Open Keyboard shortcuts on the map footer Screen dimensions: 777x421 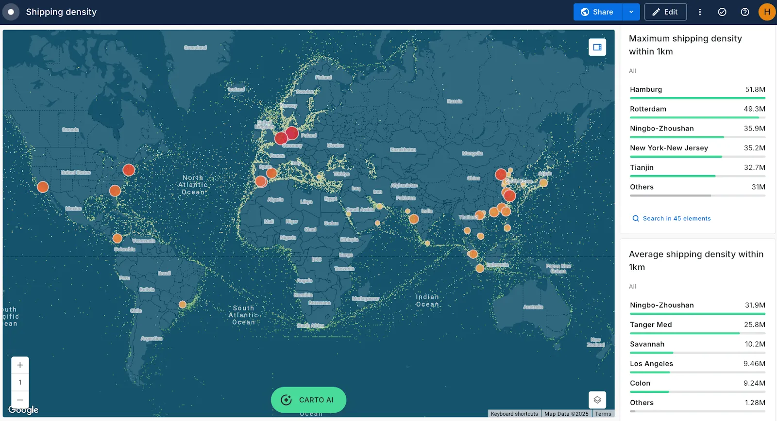click(514, 414)
